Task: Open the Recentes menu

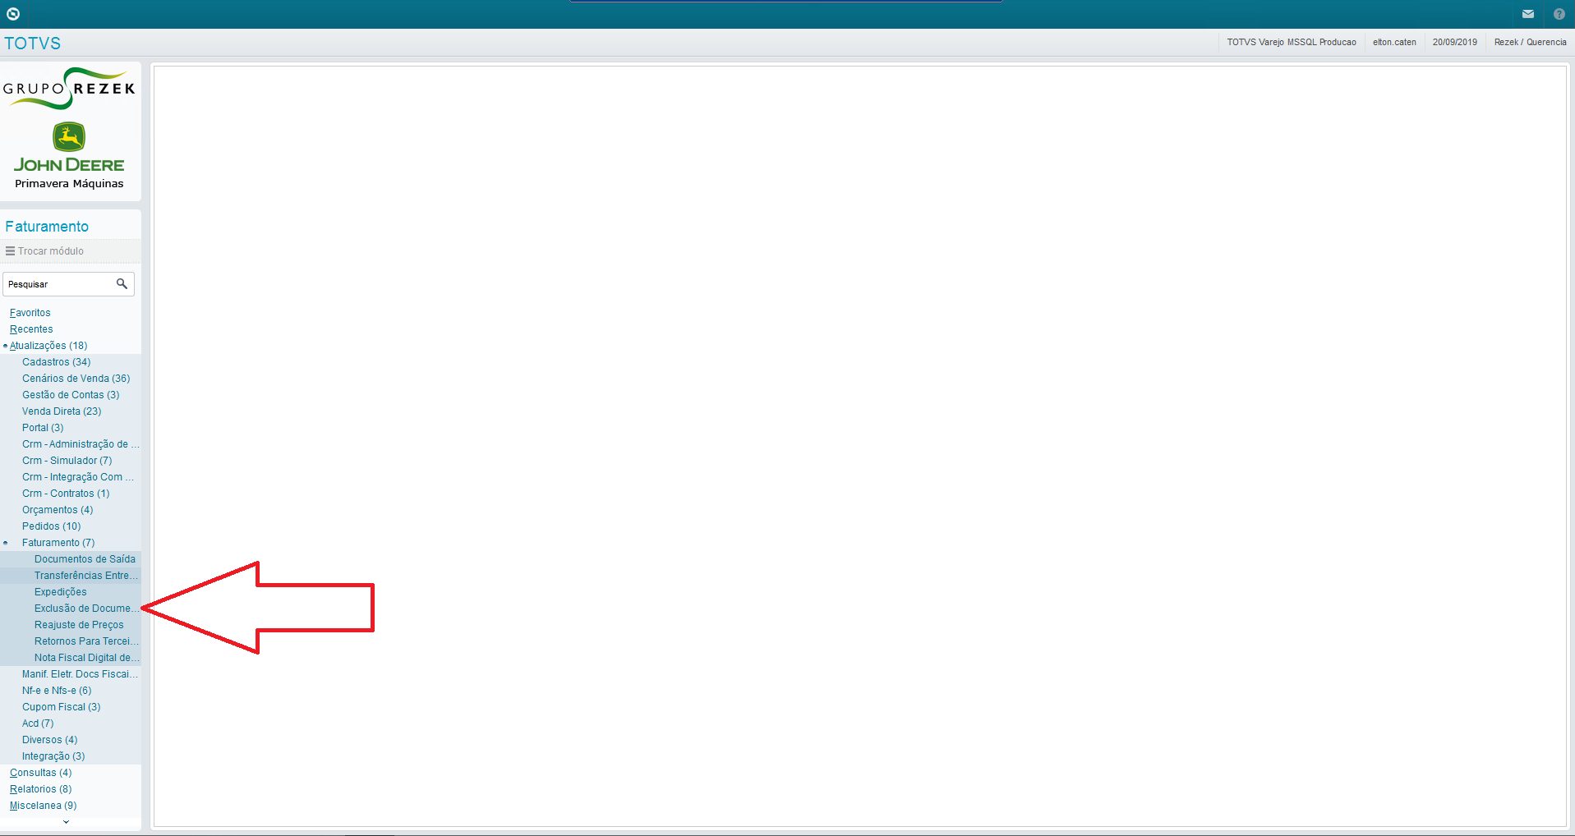Action: [31, 329]
